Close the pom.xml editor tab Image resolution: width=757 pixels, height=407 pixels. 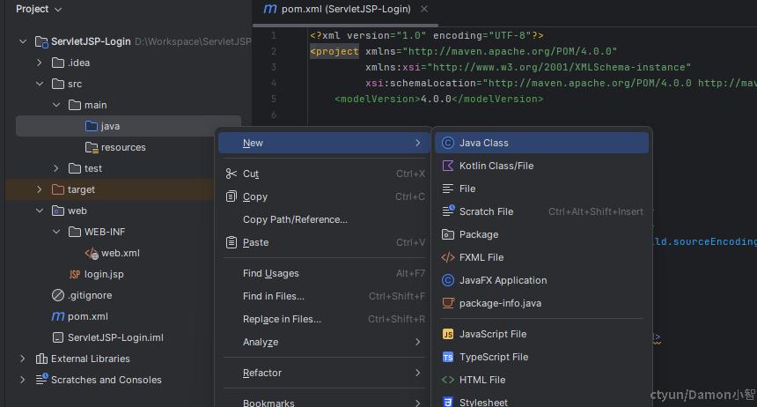[x=424, y=9]
